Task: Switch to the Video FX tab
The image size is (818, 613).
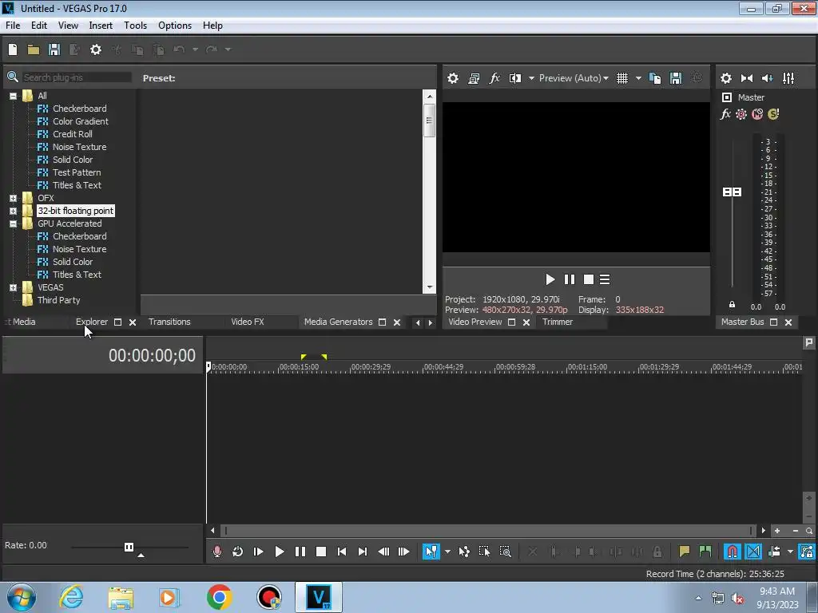Action: (248, 322)
